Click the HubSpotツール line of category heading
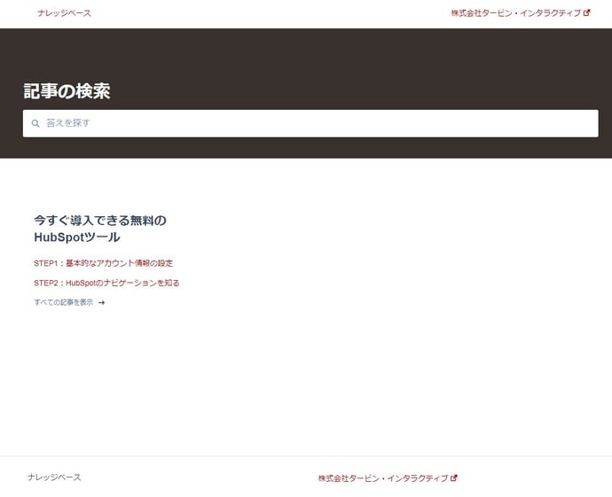612x497 pixels. (76, 237)
